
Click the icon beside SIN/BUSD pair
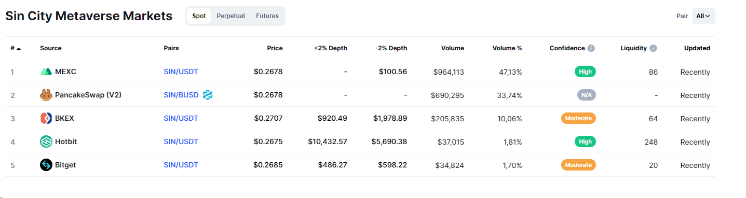click(208, 95)
